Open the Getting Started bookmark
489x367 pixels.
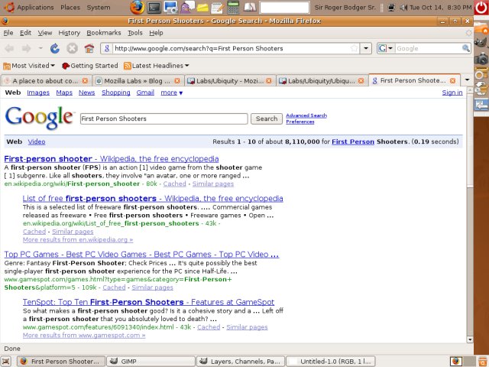tap(90, 66)
